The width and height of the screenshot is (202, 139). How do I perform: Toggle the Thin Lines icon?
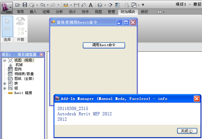click(x=117, y=5)
